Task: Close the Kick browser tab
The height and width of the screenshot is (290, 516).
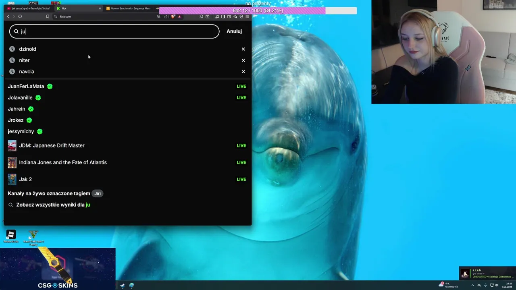Action: pos(100,8)
